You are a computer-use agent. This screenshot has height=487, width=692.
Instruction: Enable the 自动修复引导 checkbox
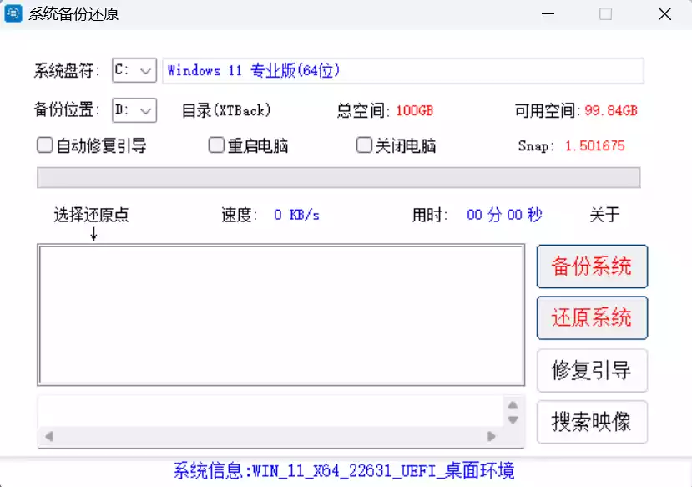pyautogui.click(x=43, y=145)
